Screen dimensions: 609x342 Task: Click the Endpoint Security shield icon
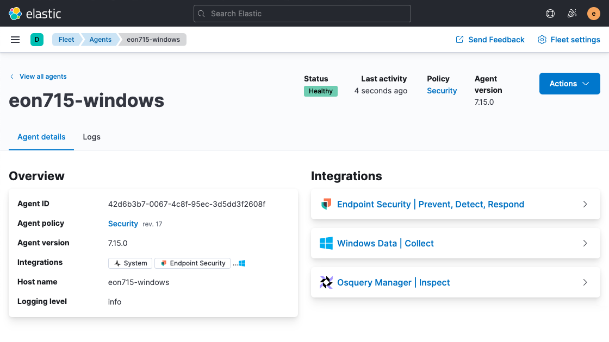[x=326, y=204]
